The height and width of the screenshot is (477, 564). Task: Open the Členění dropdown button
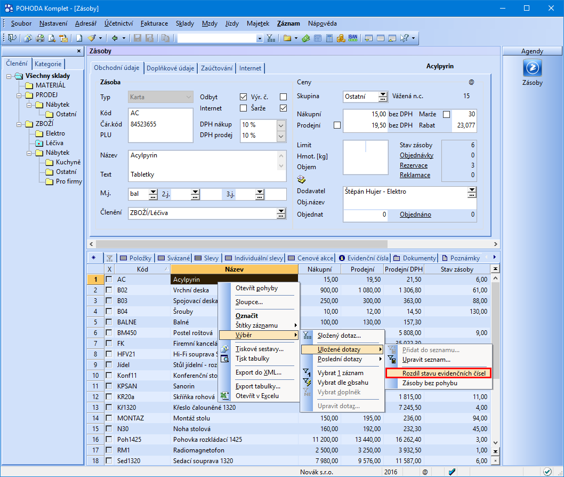pos(281,213)
